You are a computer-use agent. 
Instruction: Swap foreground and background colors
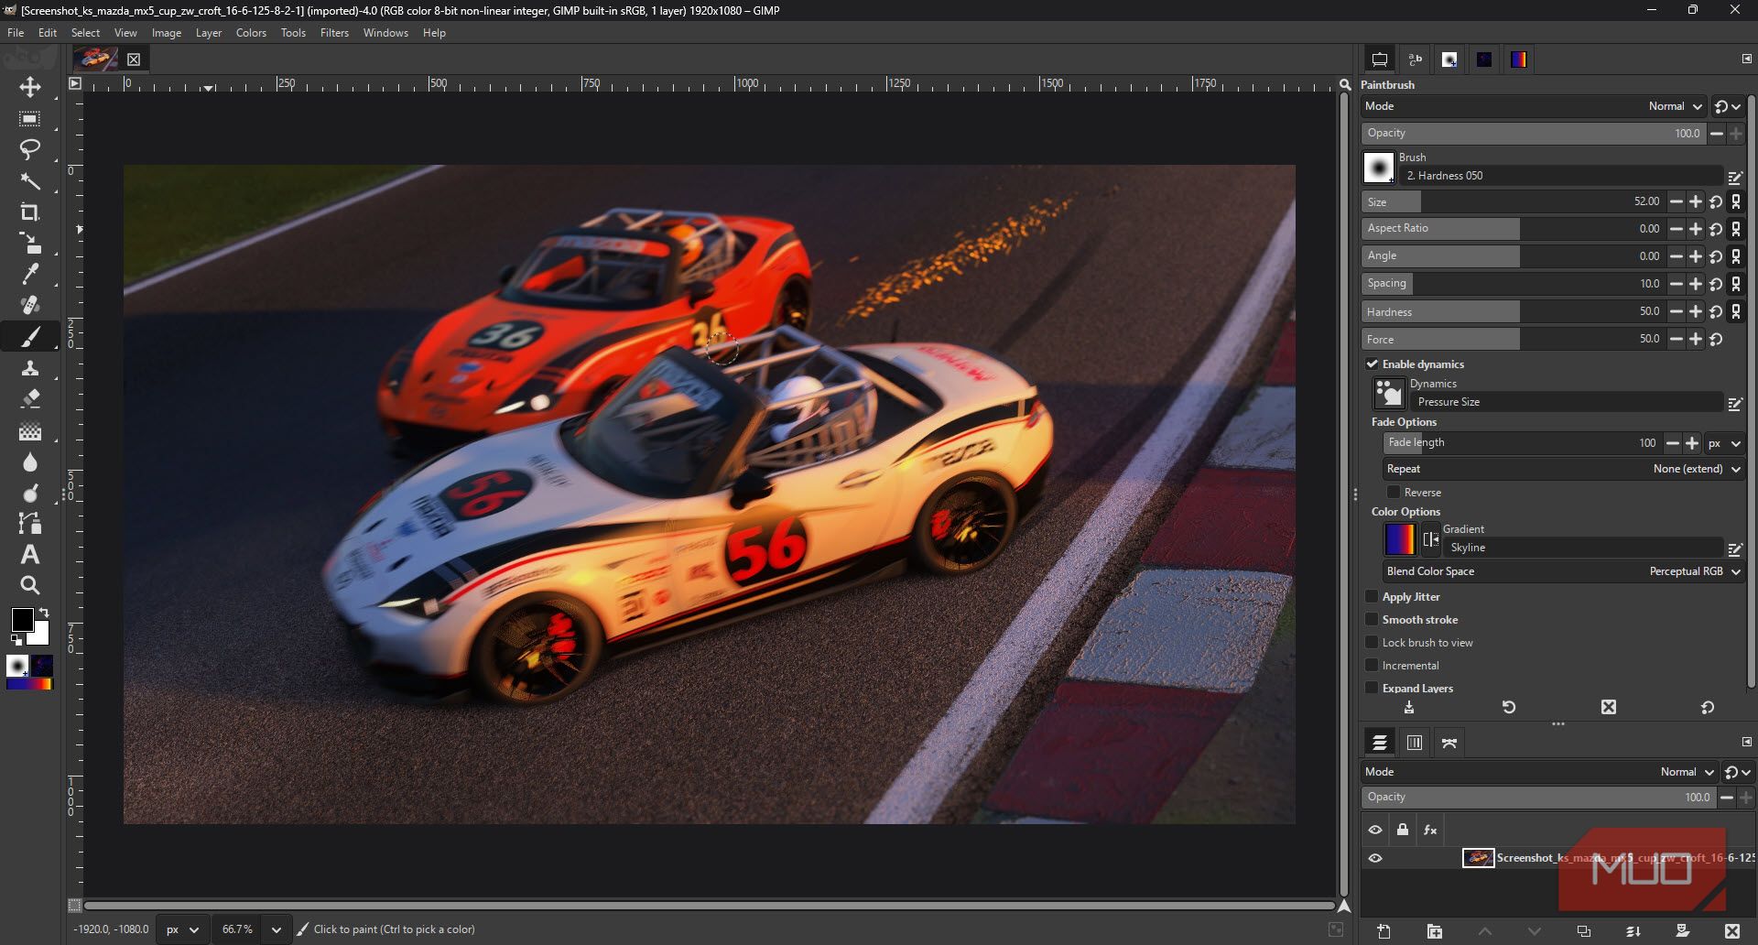(44, 613)
